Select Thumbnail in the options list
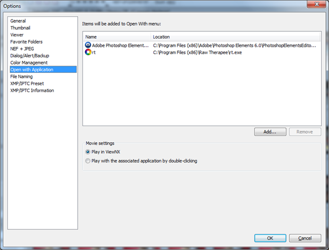The image size is (329, 250). (x=21, y=28)
